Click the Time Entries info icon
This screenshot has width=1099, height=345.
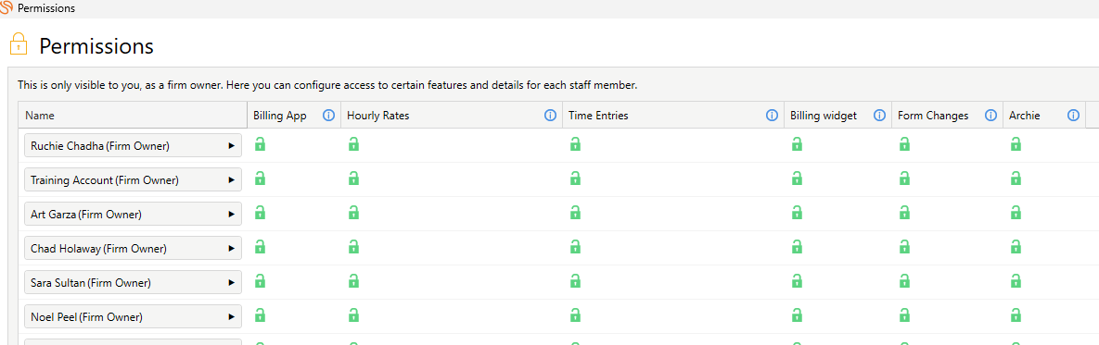[772, 116]
